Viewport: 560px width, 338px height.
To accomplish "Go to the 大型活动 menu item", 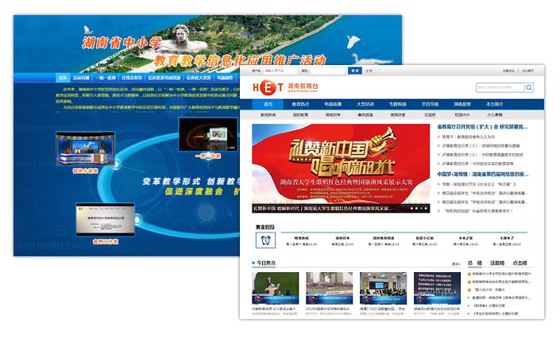I will (x=365, y=104).
